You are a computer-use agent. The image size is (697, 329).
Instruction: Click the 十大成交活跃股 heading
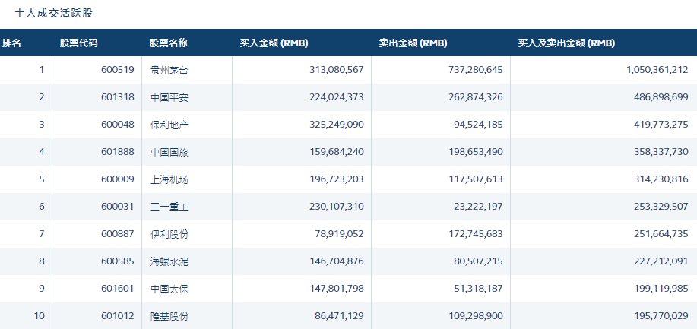(54, 14)
